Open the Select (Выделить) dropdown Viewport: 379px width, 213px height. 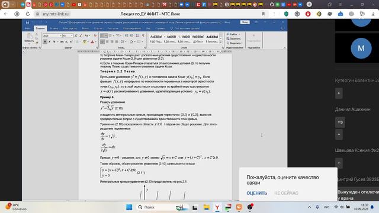pyautogui.click(x=235, y=43)
